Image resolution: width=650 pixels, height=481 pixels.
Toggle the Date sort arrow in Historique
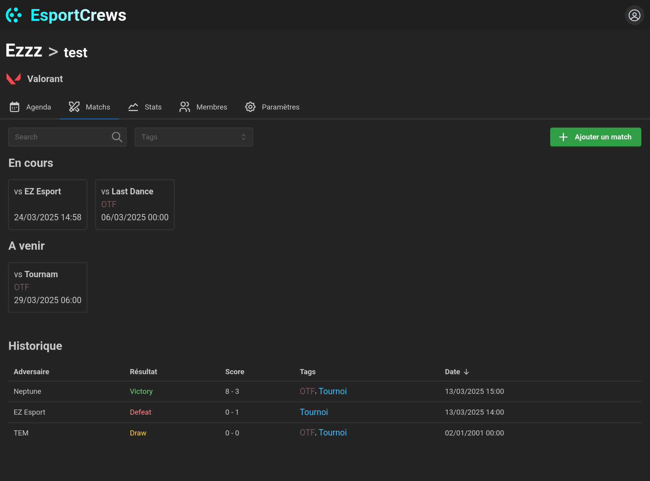coord(467,371)
